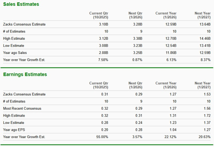Select the 0.24 Low Estimate EPS value

(138, 123)
